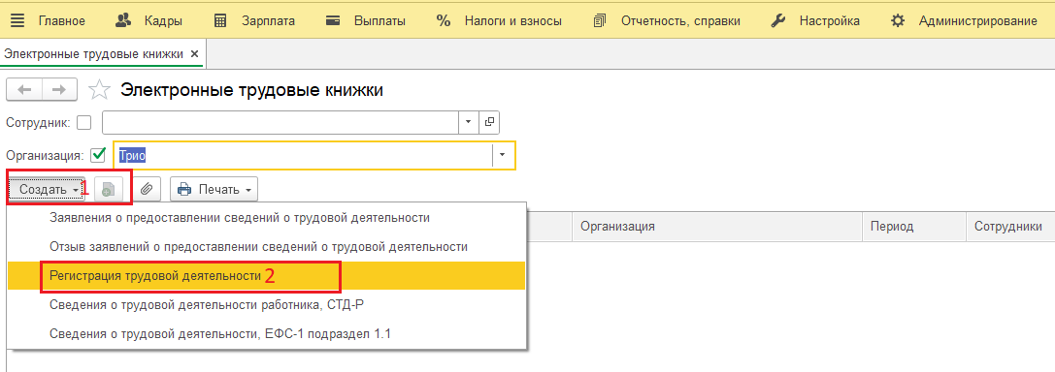The height and width of the screenshot is (372, 1055).
Task: Click the Зарплата calculator icon
Action: tap(220, 20)
